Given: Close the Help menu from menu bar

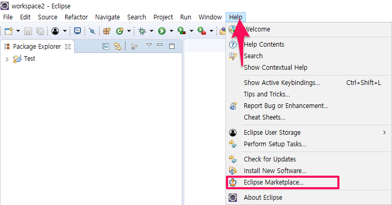Looking at the screenshot, I should pyautogui.click(x=236, y=17).
